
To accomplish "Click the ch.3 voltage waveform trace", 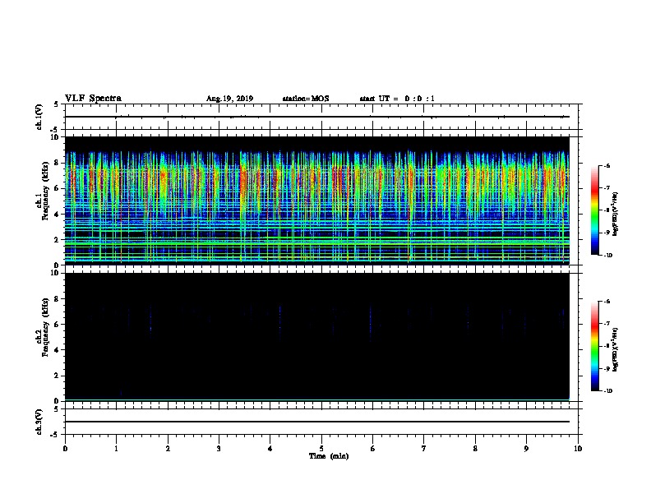I will pyautogui.click(x=316, y=422).
